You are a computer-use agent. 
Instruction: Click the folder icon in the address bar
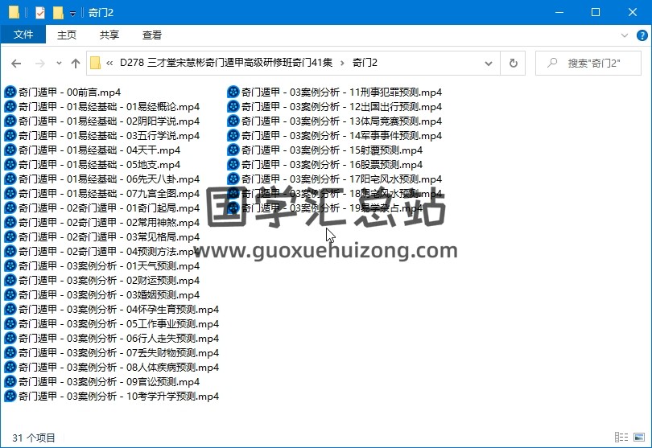click(x=95, y=64)
